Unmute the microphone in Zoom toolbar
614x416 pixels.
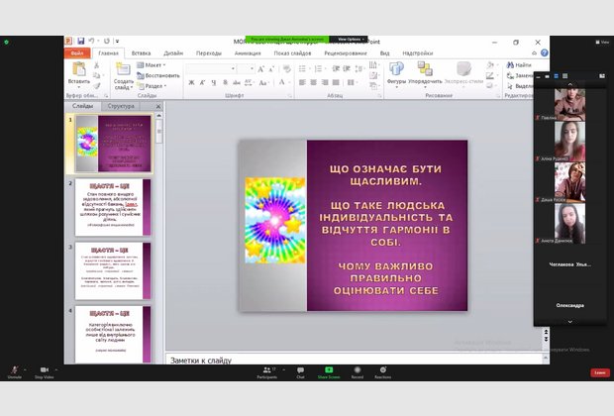pos(14,370)
